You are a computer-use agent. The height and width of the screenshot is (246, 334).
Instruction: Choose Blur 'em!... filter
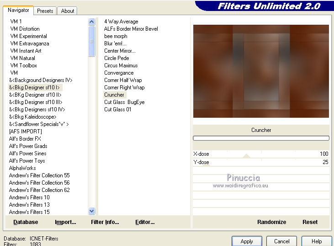(x=115, y=44)
